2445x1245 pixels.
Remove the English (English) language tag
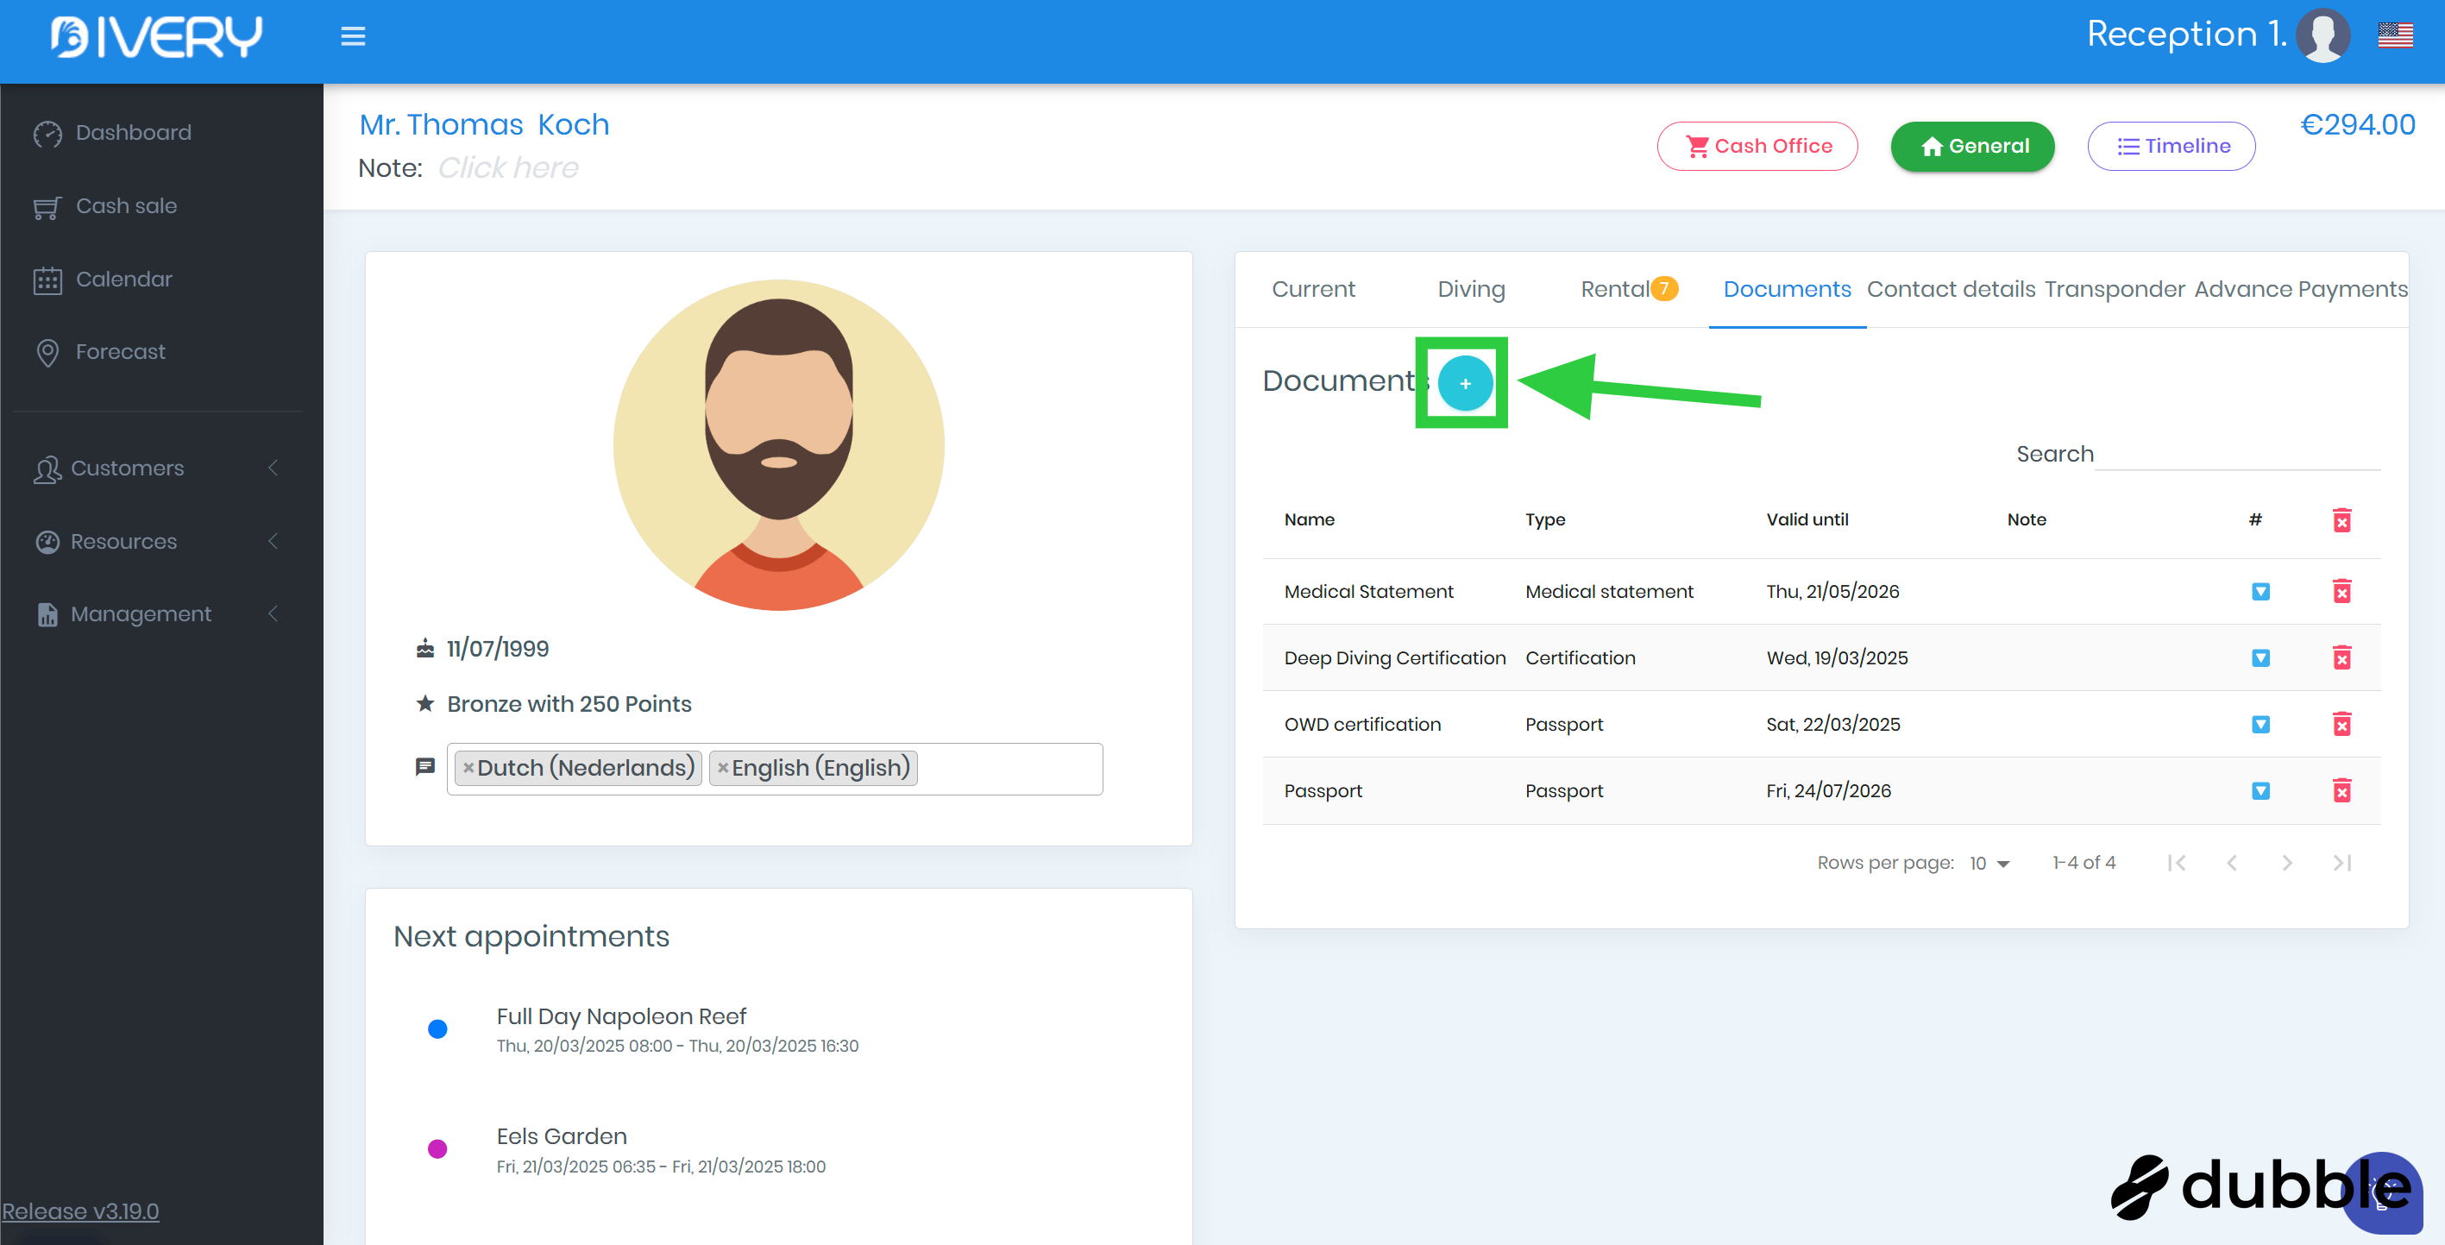point(722,768)
